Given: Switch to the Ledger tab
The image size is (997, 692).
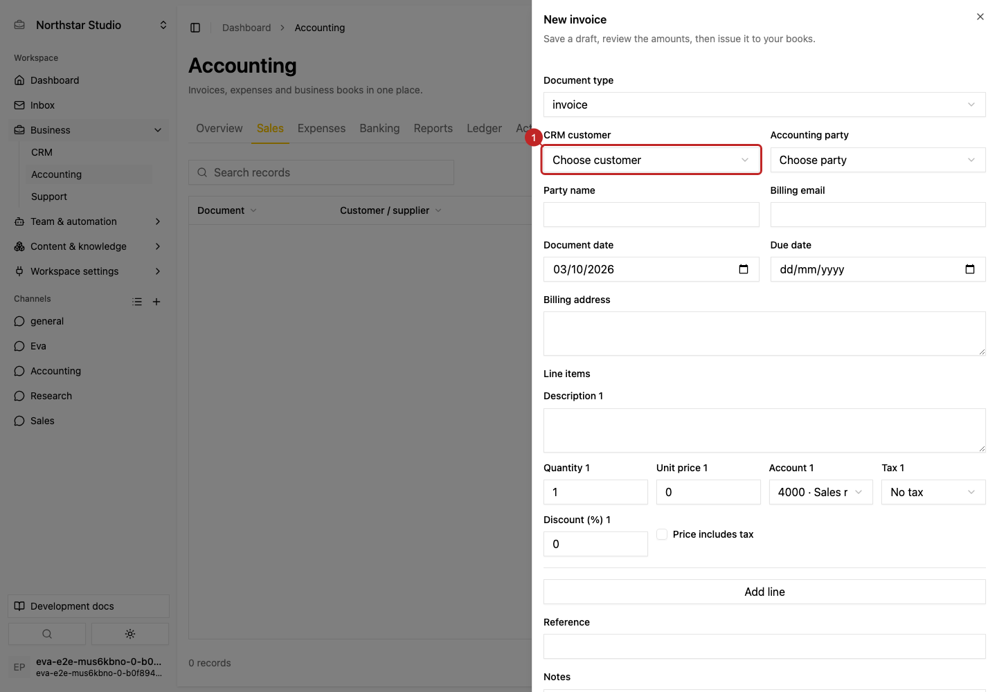Looking at the screenshot, I should point(484,129).
